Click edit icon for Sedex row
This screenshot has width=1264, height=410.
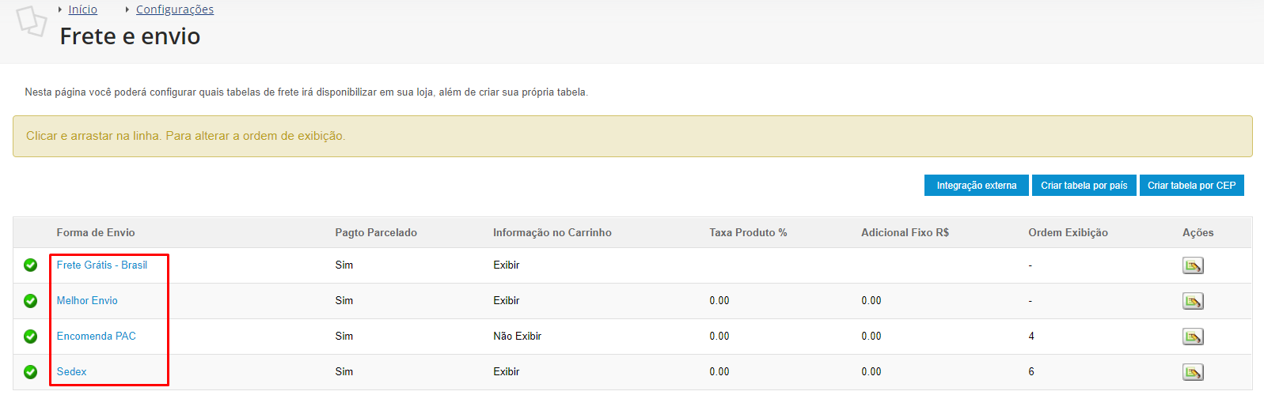click(1193, 372)
